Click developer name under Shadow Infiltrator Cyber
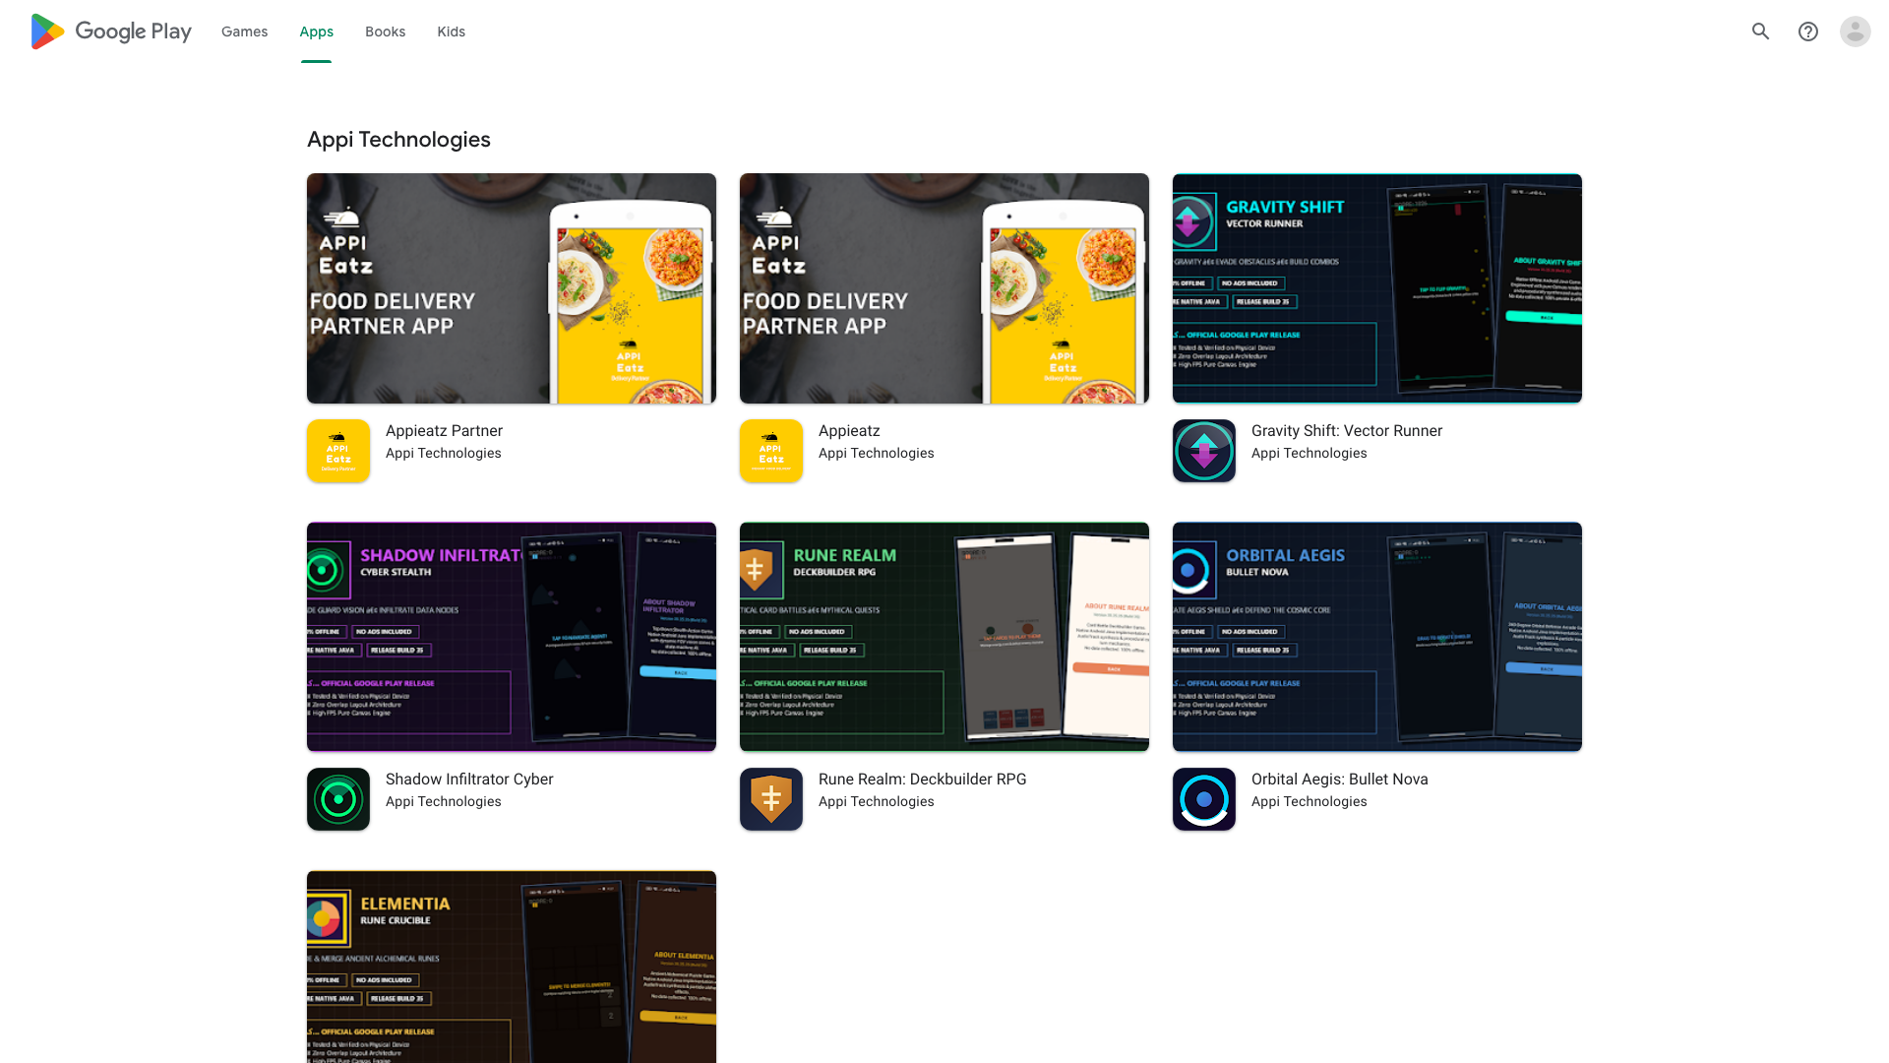Image resolution: width=1889 pixels, height=1063 pixels. tap(443, 802)
